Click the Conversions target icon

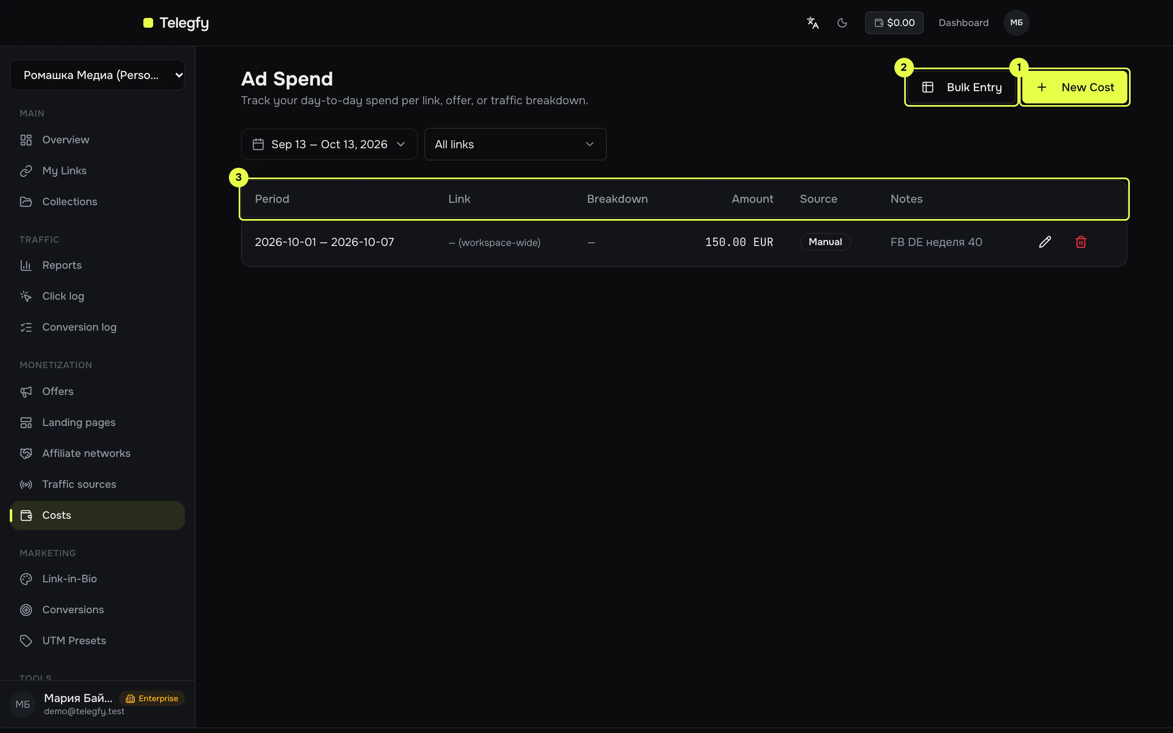click(x=26, y=610)
